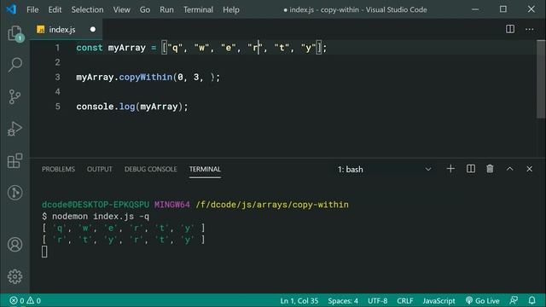This screenshot has width=546, height=307.
Task: Click the terminal input cursor block
Action: pos(44,252)
